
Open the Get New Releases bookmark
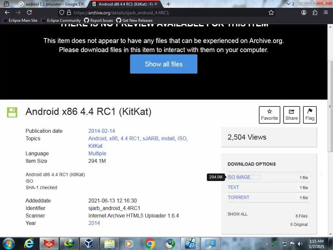click(134, 21)
